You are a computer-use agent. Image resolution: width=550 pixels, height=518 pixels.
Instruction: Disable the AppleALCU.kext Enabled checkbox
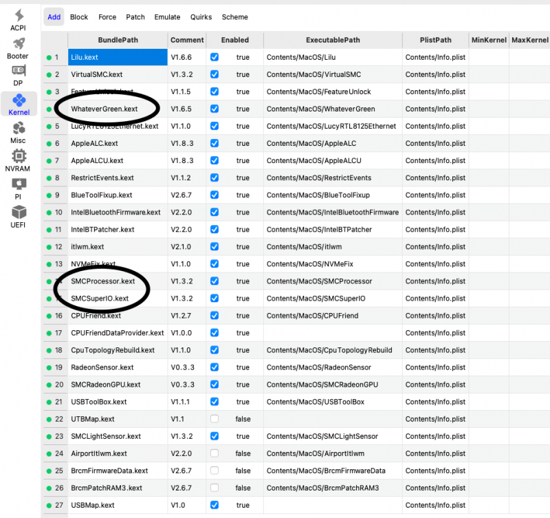tap(214, 160)
